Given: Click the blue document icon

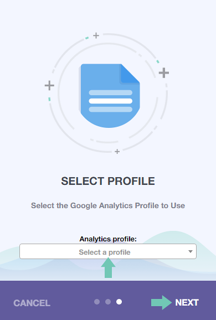Looking at the screenshot, I should click(110, 96).
